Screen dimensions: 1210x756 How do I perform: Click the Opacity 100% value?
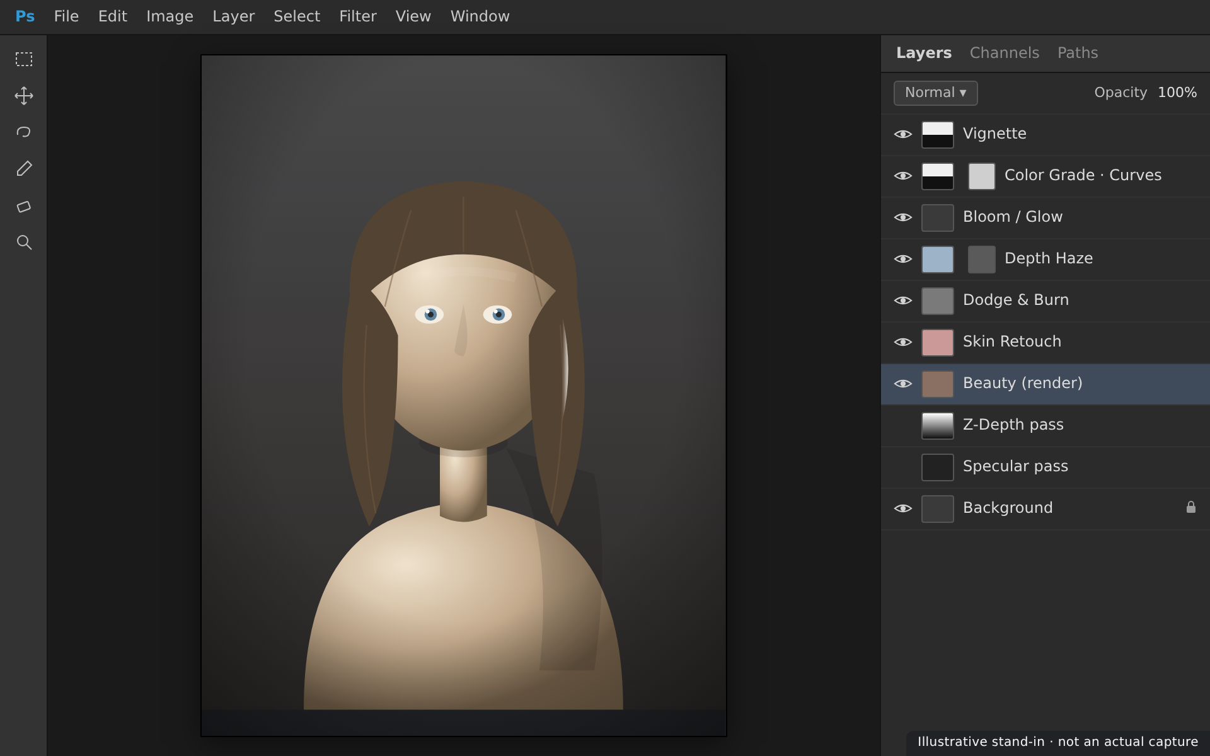(1177, 93)
